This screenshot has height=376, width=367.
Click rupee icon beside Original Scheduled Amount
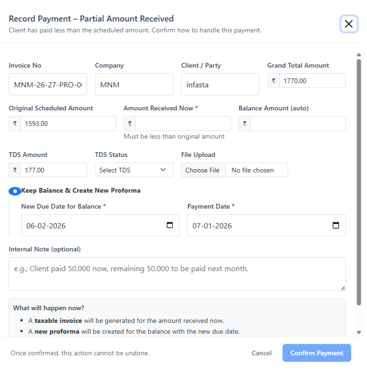coord(15,124)
